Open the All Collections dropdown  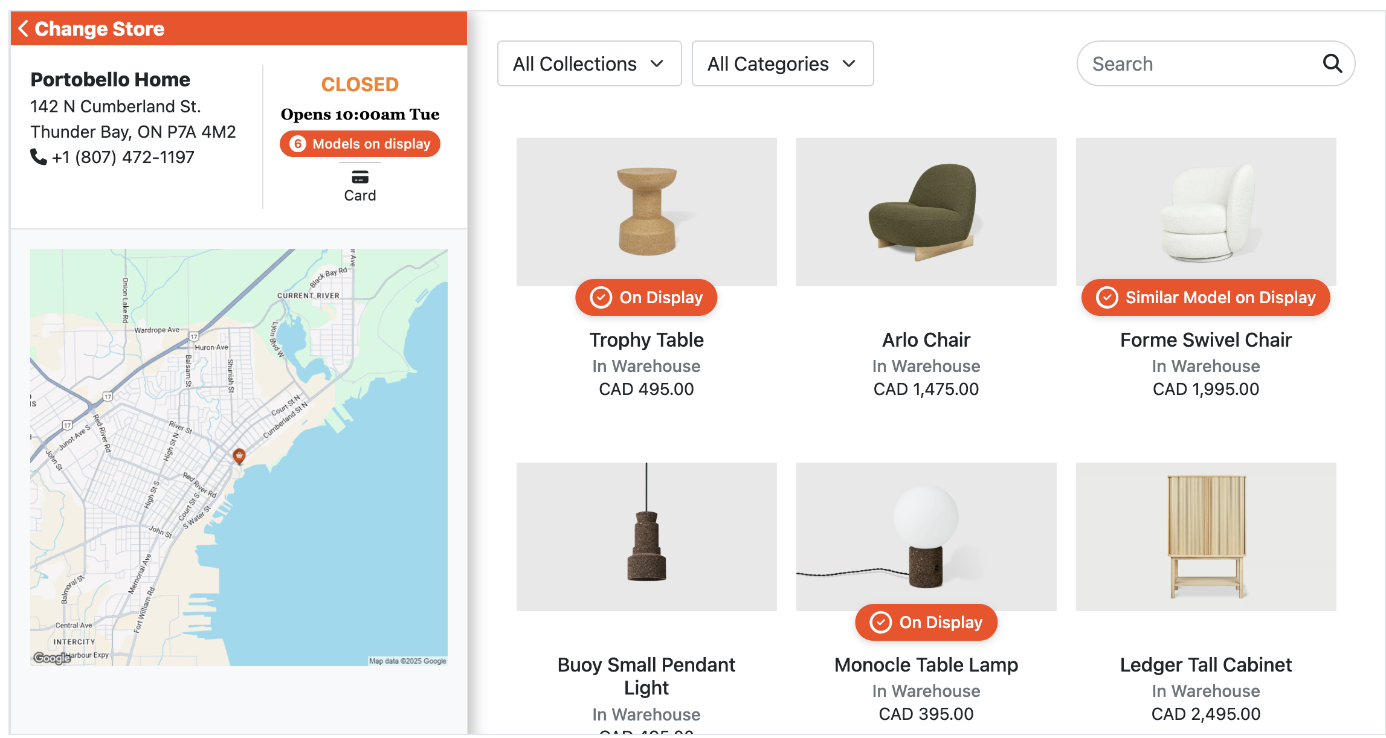589,63
